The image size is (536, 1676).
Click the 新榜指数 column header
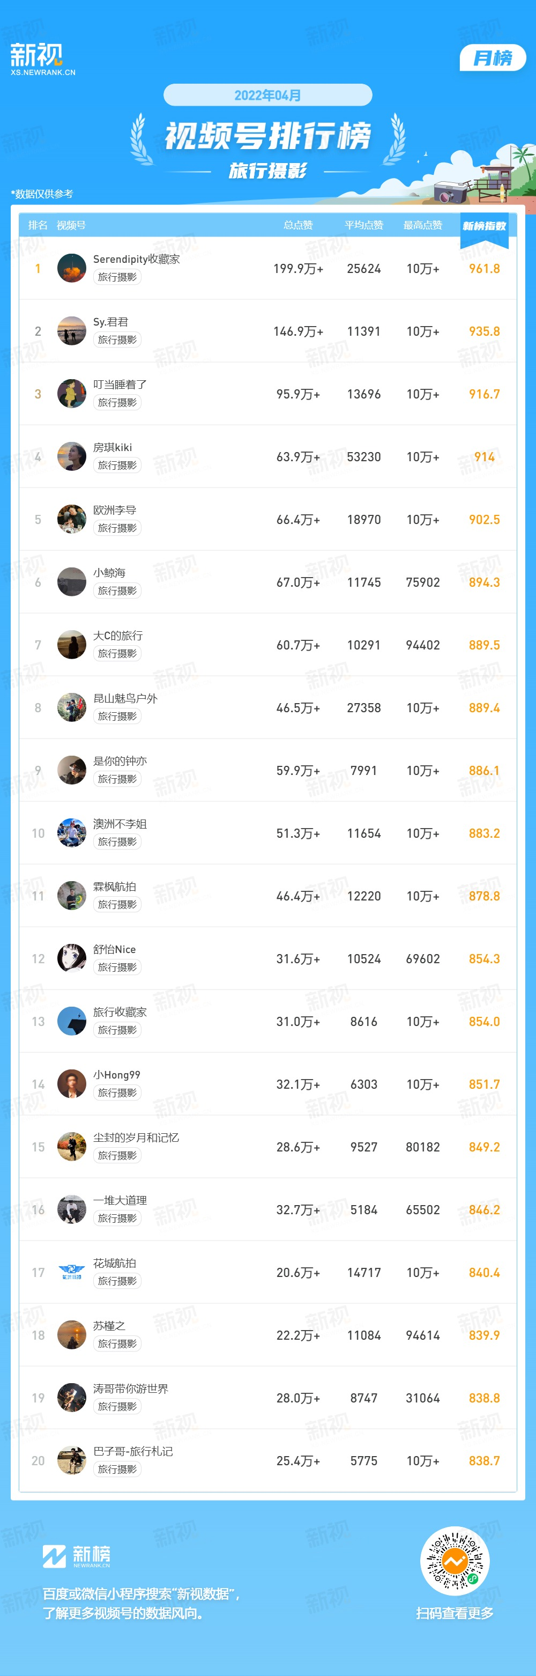point(484,226)
